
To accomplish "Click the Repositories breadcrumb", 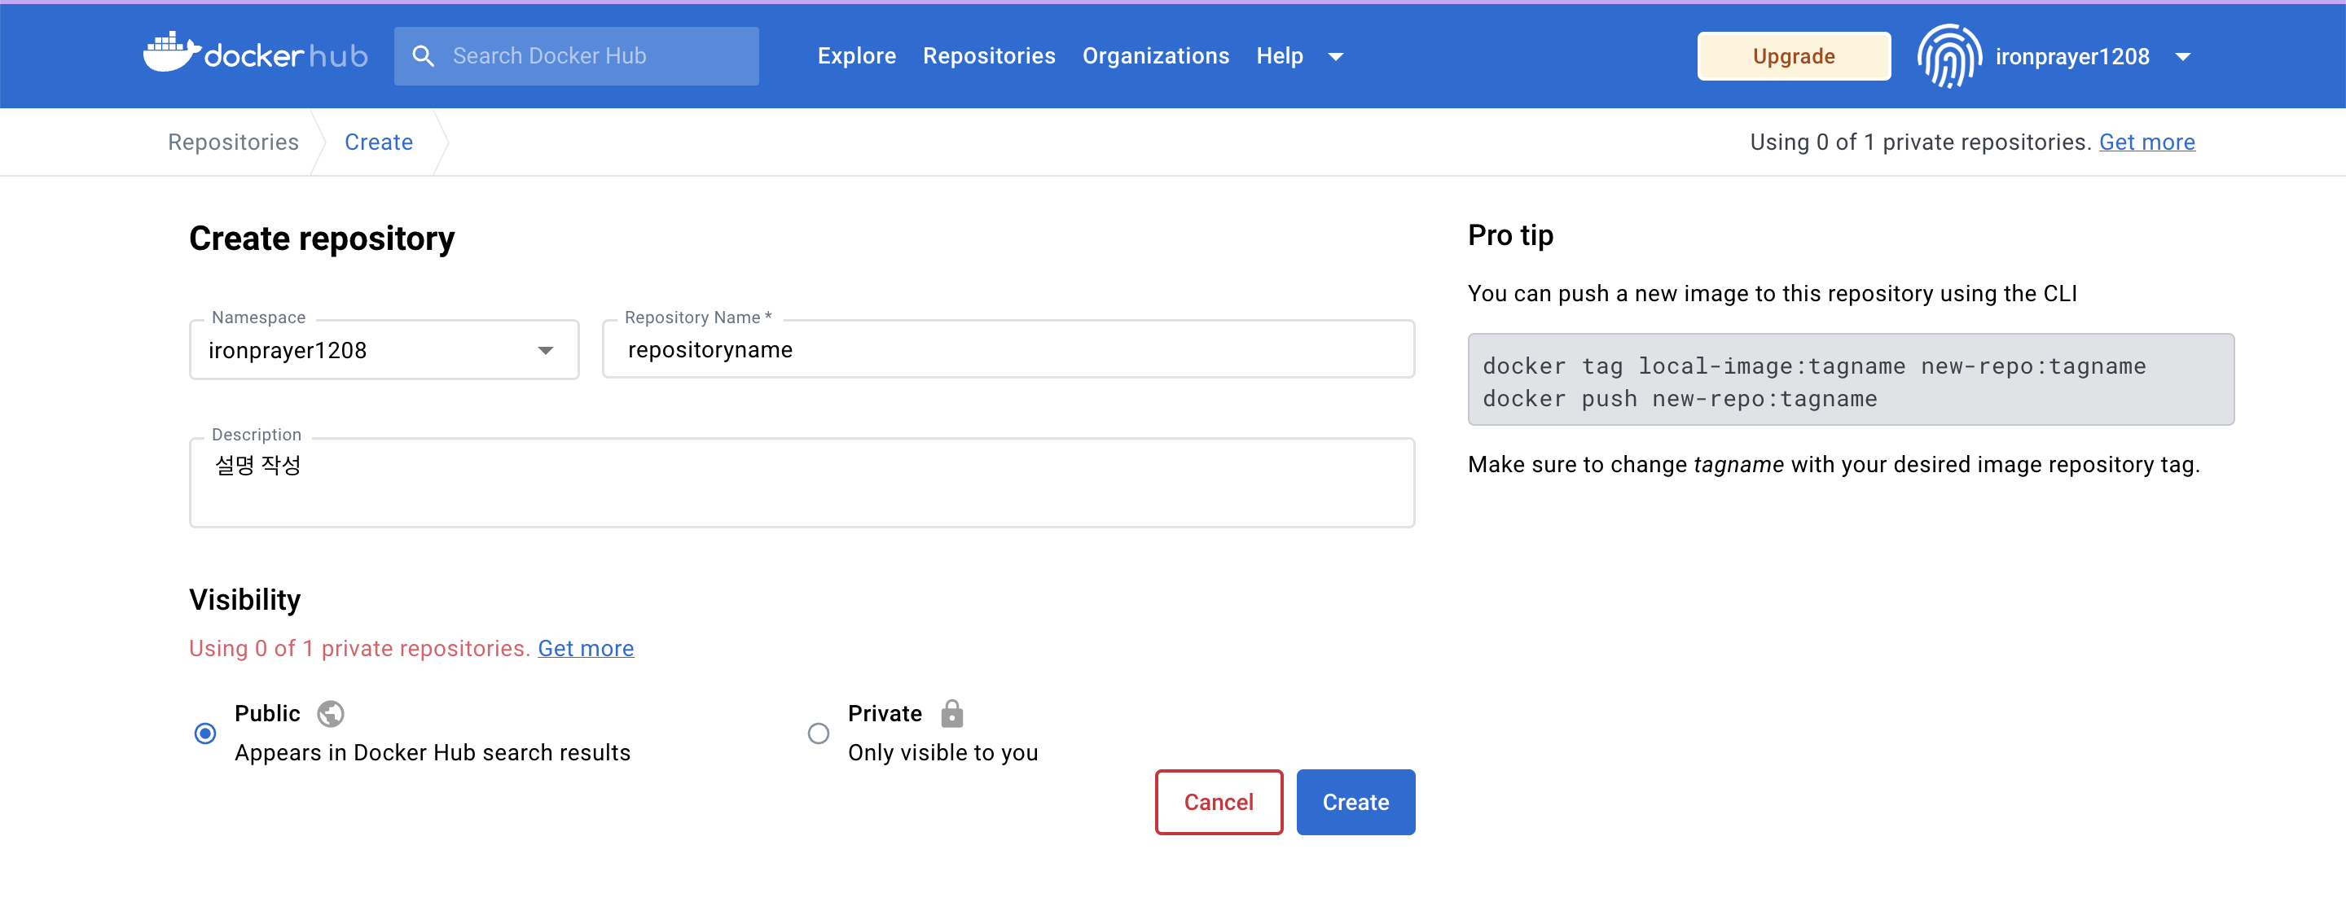I will coord(233,142).
